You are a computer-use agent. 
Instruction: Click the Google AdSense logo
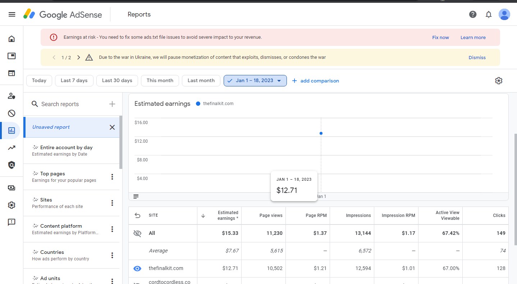point(63,14)
